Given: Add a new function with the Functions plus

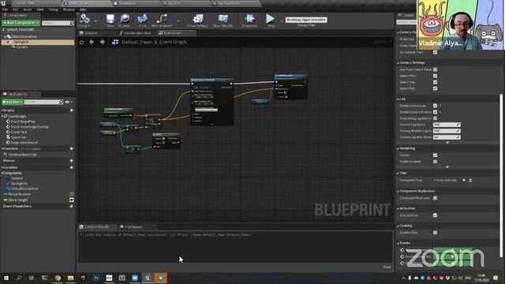Looking at the screenshot, I should [72, 149].
